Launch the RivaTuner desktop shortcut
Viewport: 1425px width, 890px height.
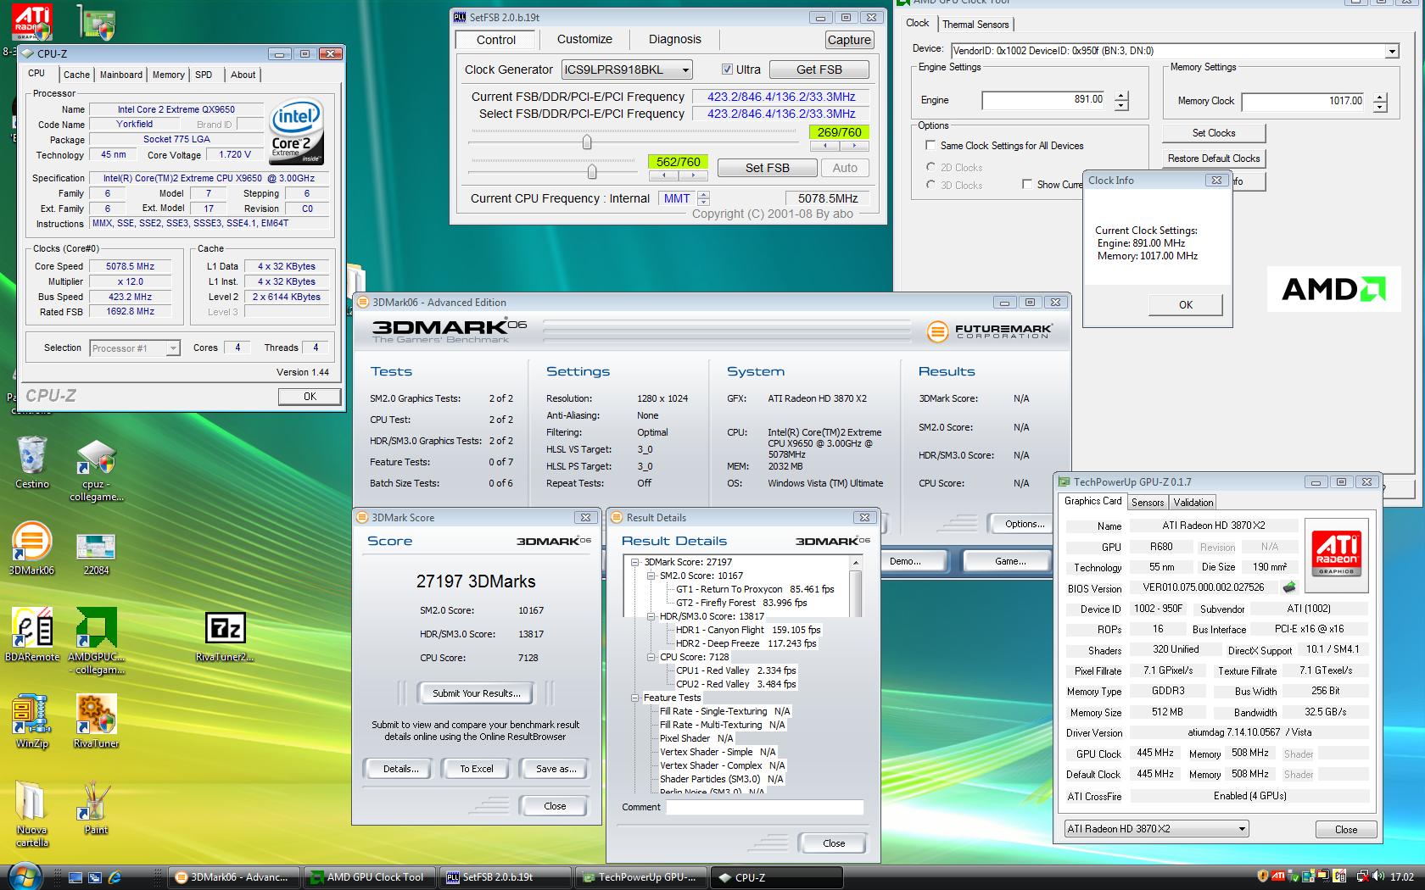coord(96,721)
